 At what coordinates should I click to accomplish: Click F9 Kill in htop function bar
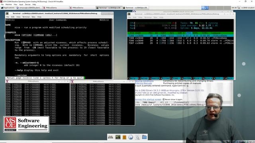tap(217, 78)
